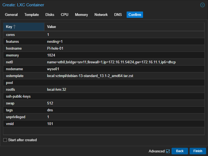Click the Pi-hole-01 hostname value
This screenshot has width=208, height=156.
coord(55,48)
